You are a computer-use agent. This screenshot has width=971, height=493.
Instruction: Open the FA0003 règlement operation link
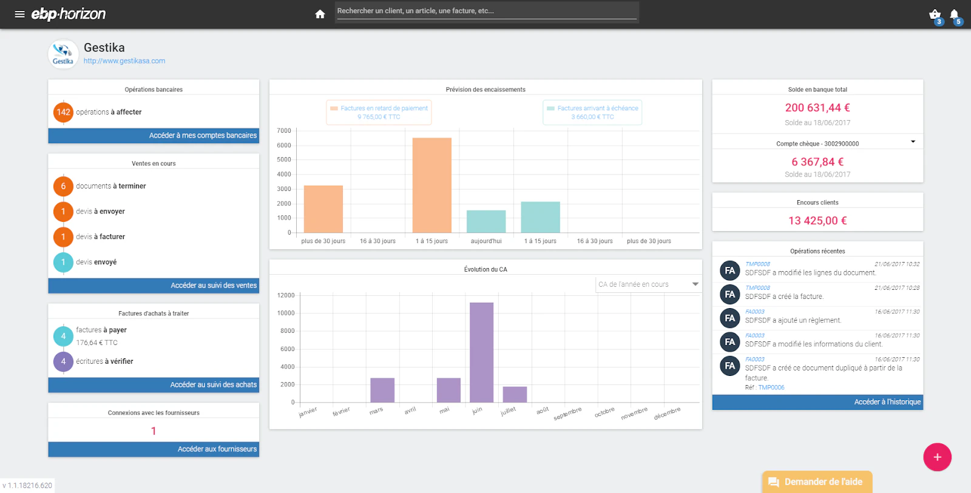[x=755, y=312]
